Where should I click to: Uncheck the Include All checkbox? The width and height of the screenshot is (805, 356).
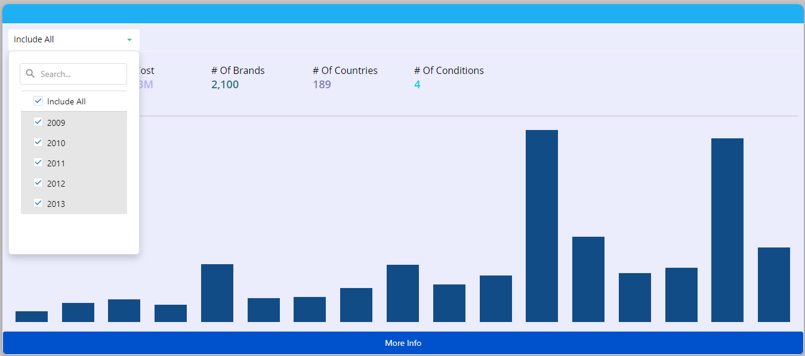pyautogui.click(x=38, y=101)
